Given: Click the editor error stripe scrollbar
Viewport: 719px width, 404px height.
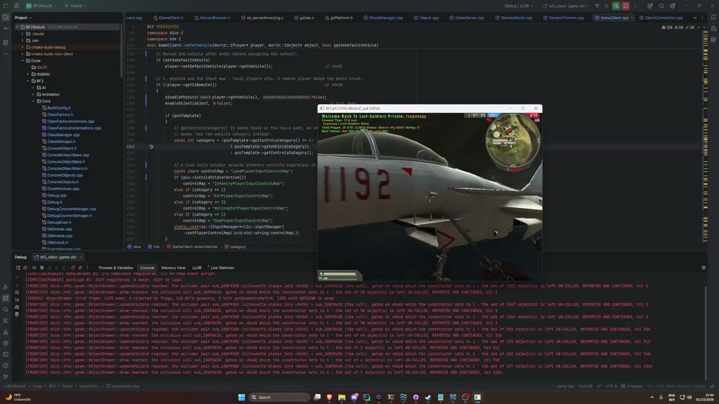Looking at the screenshot, I should pos(705,136).
